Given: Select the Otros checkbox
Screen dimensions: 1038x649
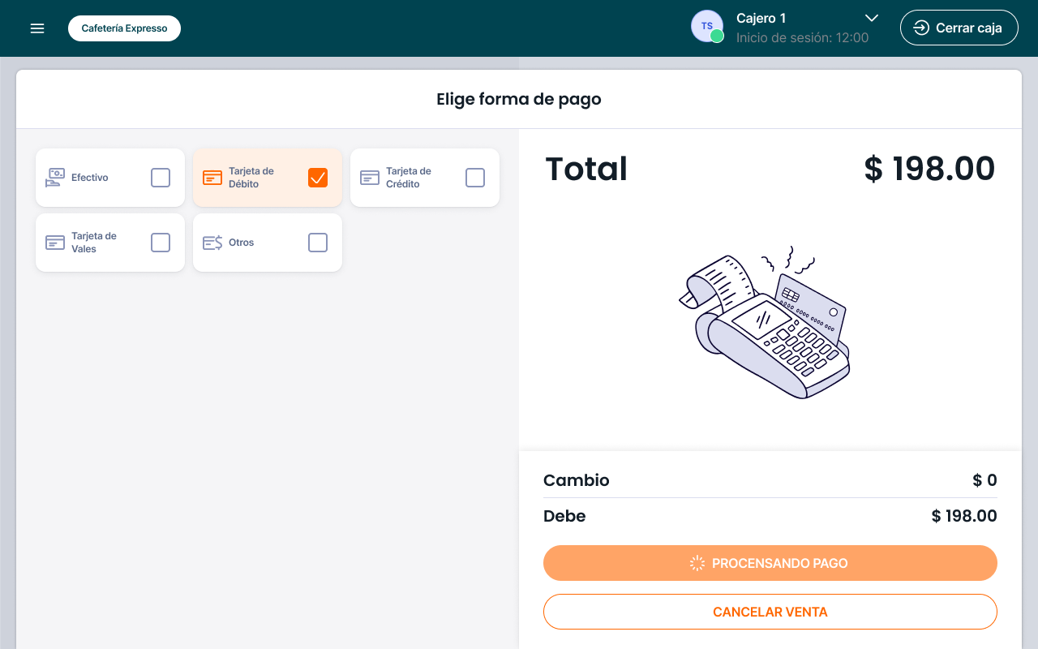Looking at the screenshot, I should pos(318,243).
